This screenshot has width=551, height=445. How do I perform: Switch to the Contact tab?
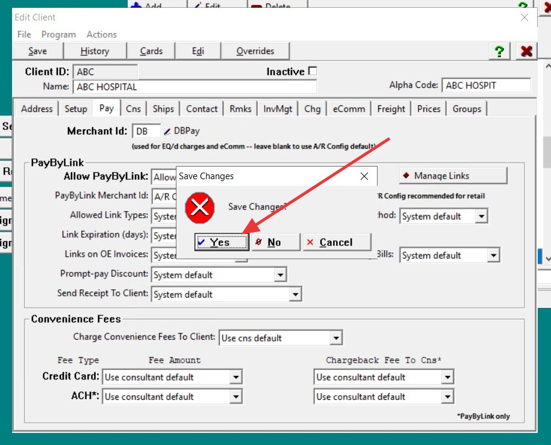202,109
